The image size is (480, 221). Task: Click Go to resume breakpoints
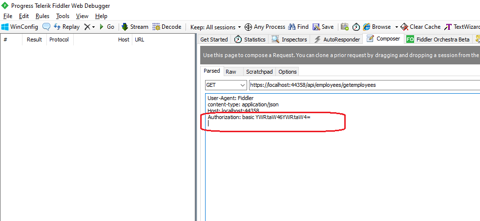coord(107,27)
